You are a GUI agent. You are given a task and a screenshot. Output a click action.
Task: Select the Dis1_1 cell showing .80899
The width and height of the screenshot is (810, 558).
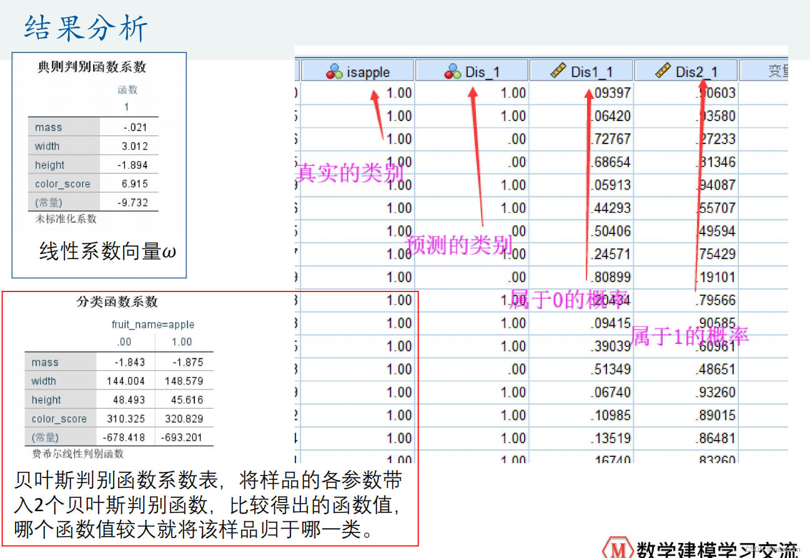(581, 277)
